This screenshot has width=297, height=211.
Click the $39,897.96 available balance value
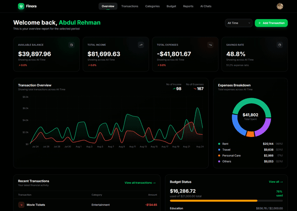34,54
